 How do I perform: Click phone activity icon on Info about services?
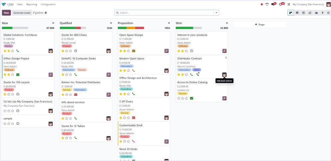point(76,118)
